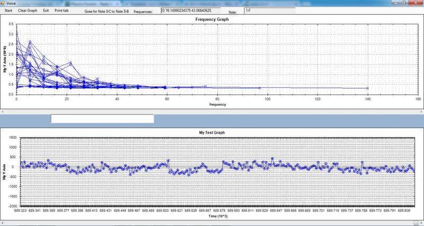424x226 pixels.
Task: Click the Frequency Graph title
Action: 215,20
